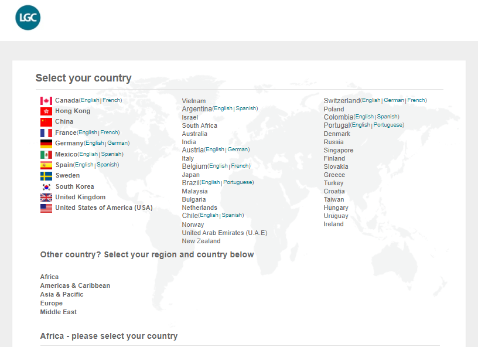Open the Bulgaria country link
The width and height of the screenshot is (478, 347).
coord(194,200)
